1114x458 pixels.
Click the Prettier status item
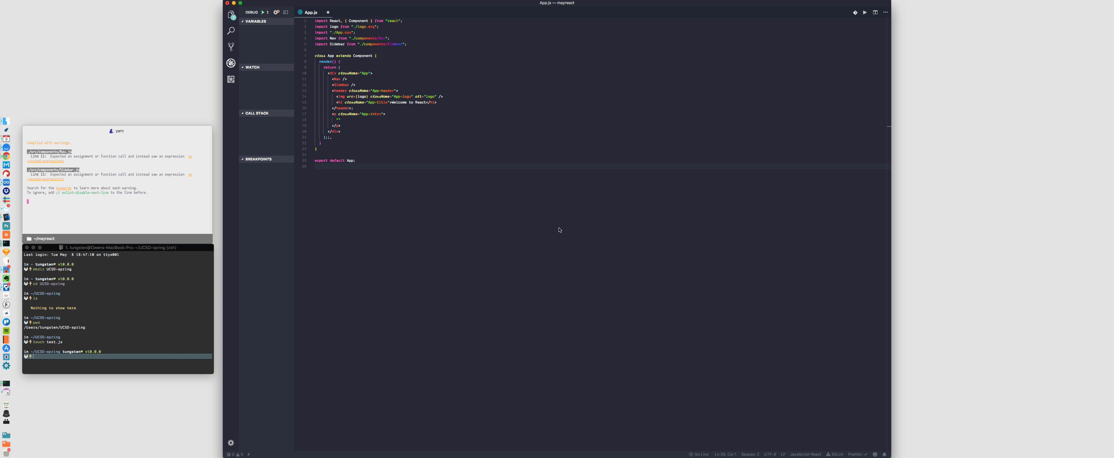point(858,454)
